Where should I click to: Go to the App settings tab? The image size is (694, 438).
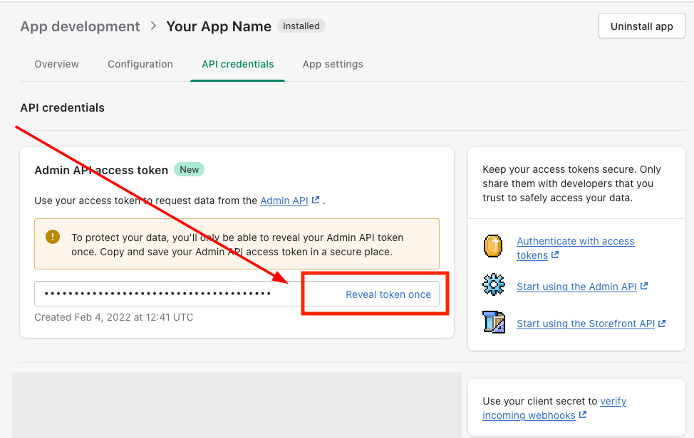(x=333, y=64)
